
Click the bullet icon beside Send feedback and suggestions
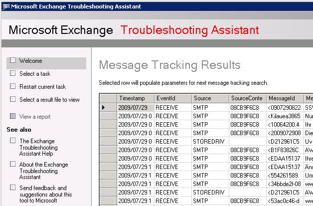12,188
